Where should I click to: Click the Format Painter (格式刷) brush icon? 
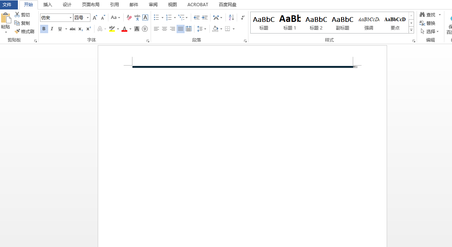pos(17,31)
